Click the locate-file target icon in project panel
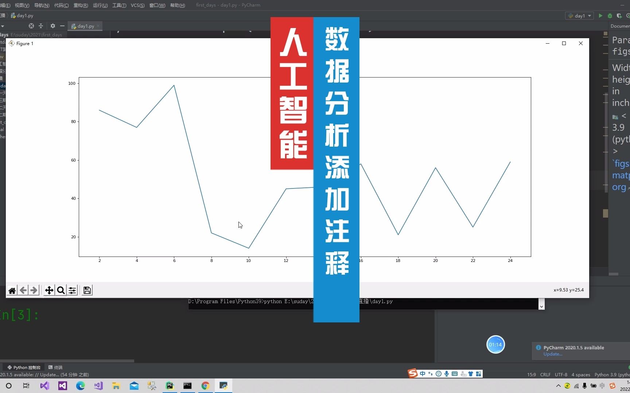The image size is (630, 393). pyautogui.click(x=31, y=26)
